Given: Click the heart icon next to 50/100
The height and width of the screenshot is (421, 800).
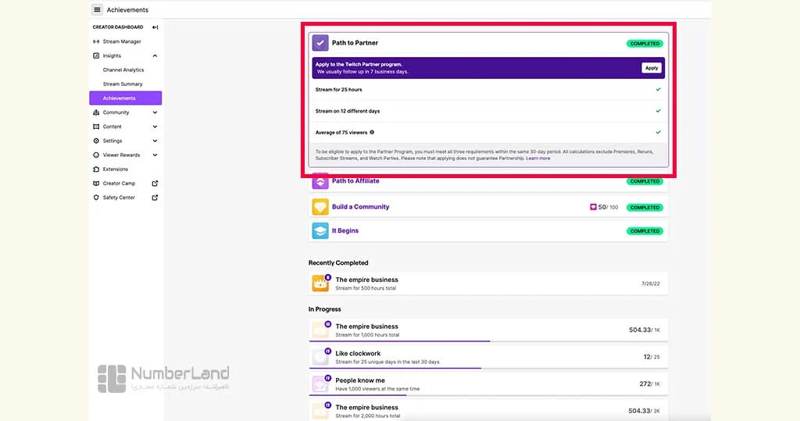Looking at the screenshot, I should coord(594,207).
